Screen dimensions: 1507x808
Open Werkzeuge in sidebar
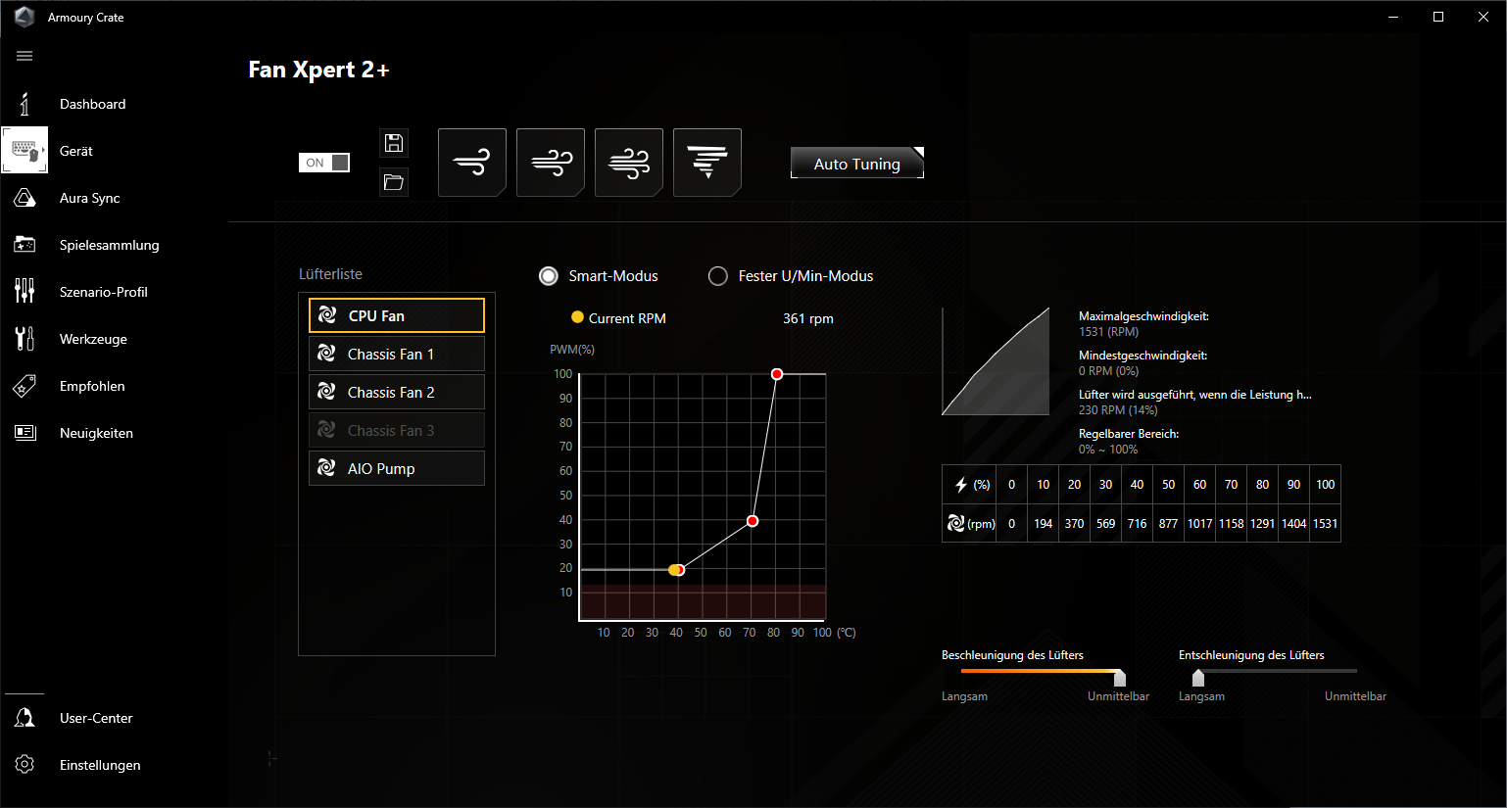pos(94,339)
